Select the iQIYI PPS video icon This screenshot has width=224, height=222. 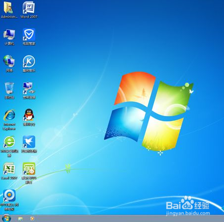(29, 168)
